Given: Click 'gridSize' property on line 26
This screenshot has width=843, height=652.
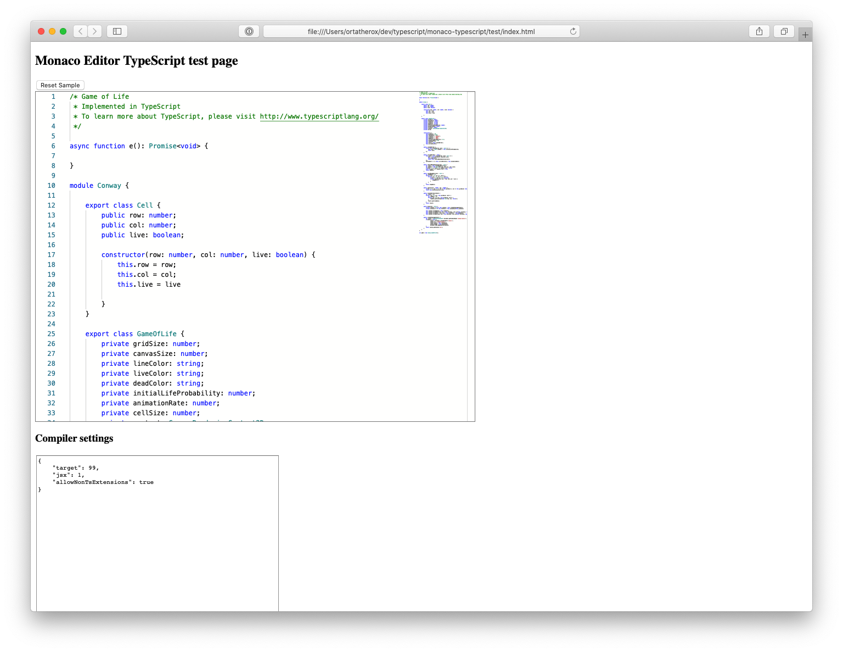Looking at the screenshot, I should pos(149,344).
